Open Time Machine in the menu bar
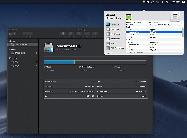Screen dimensions: 187x138 tap(152, 2)
